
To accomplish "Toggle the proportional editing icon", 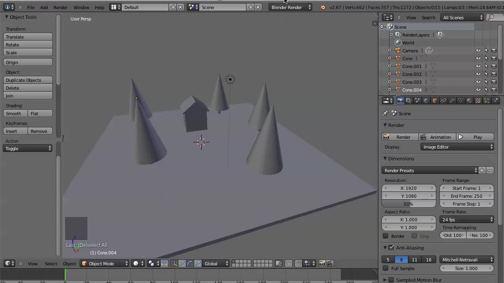I will point(289,263).
